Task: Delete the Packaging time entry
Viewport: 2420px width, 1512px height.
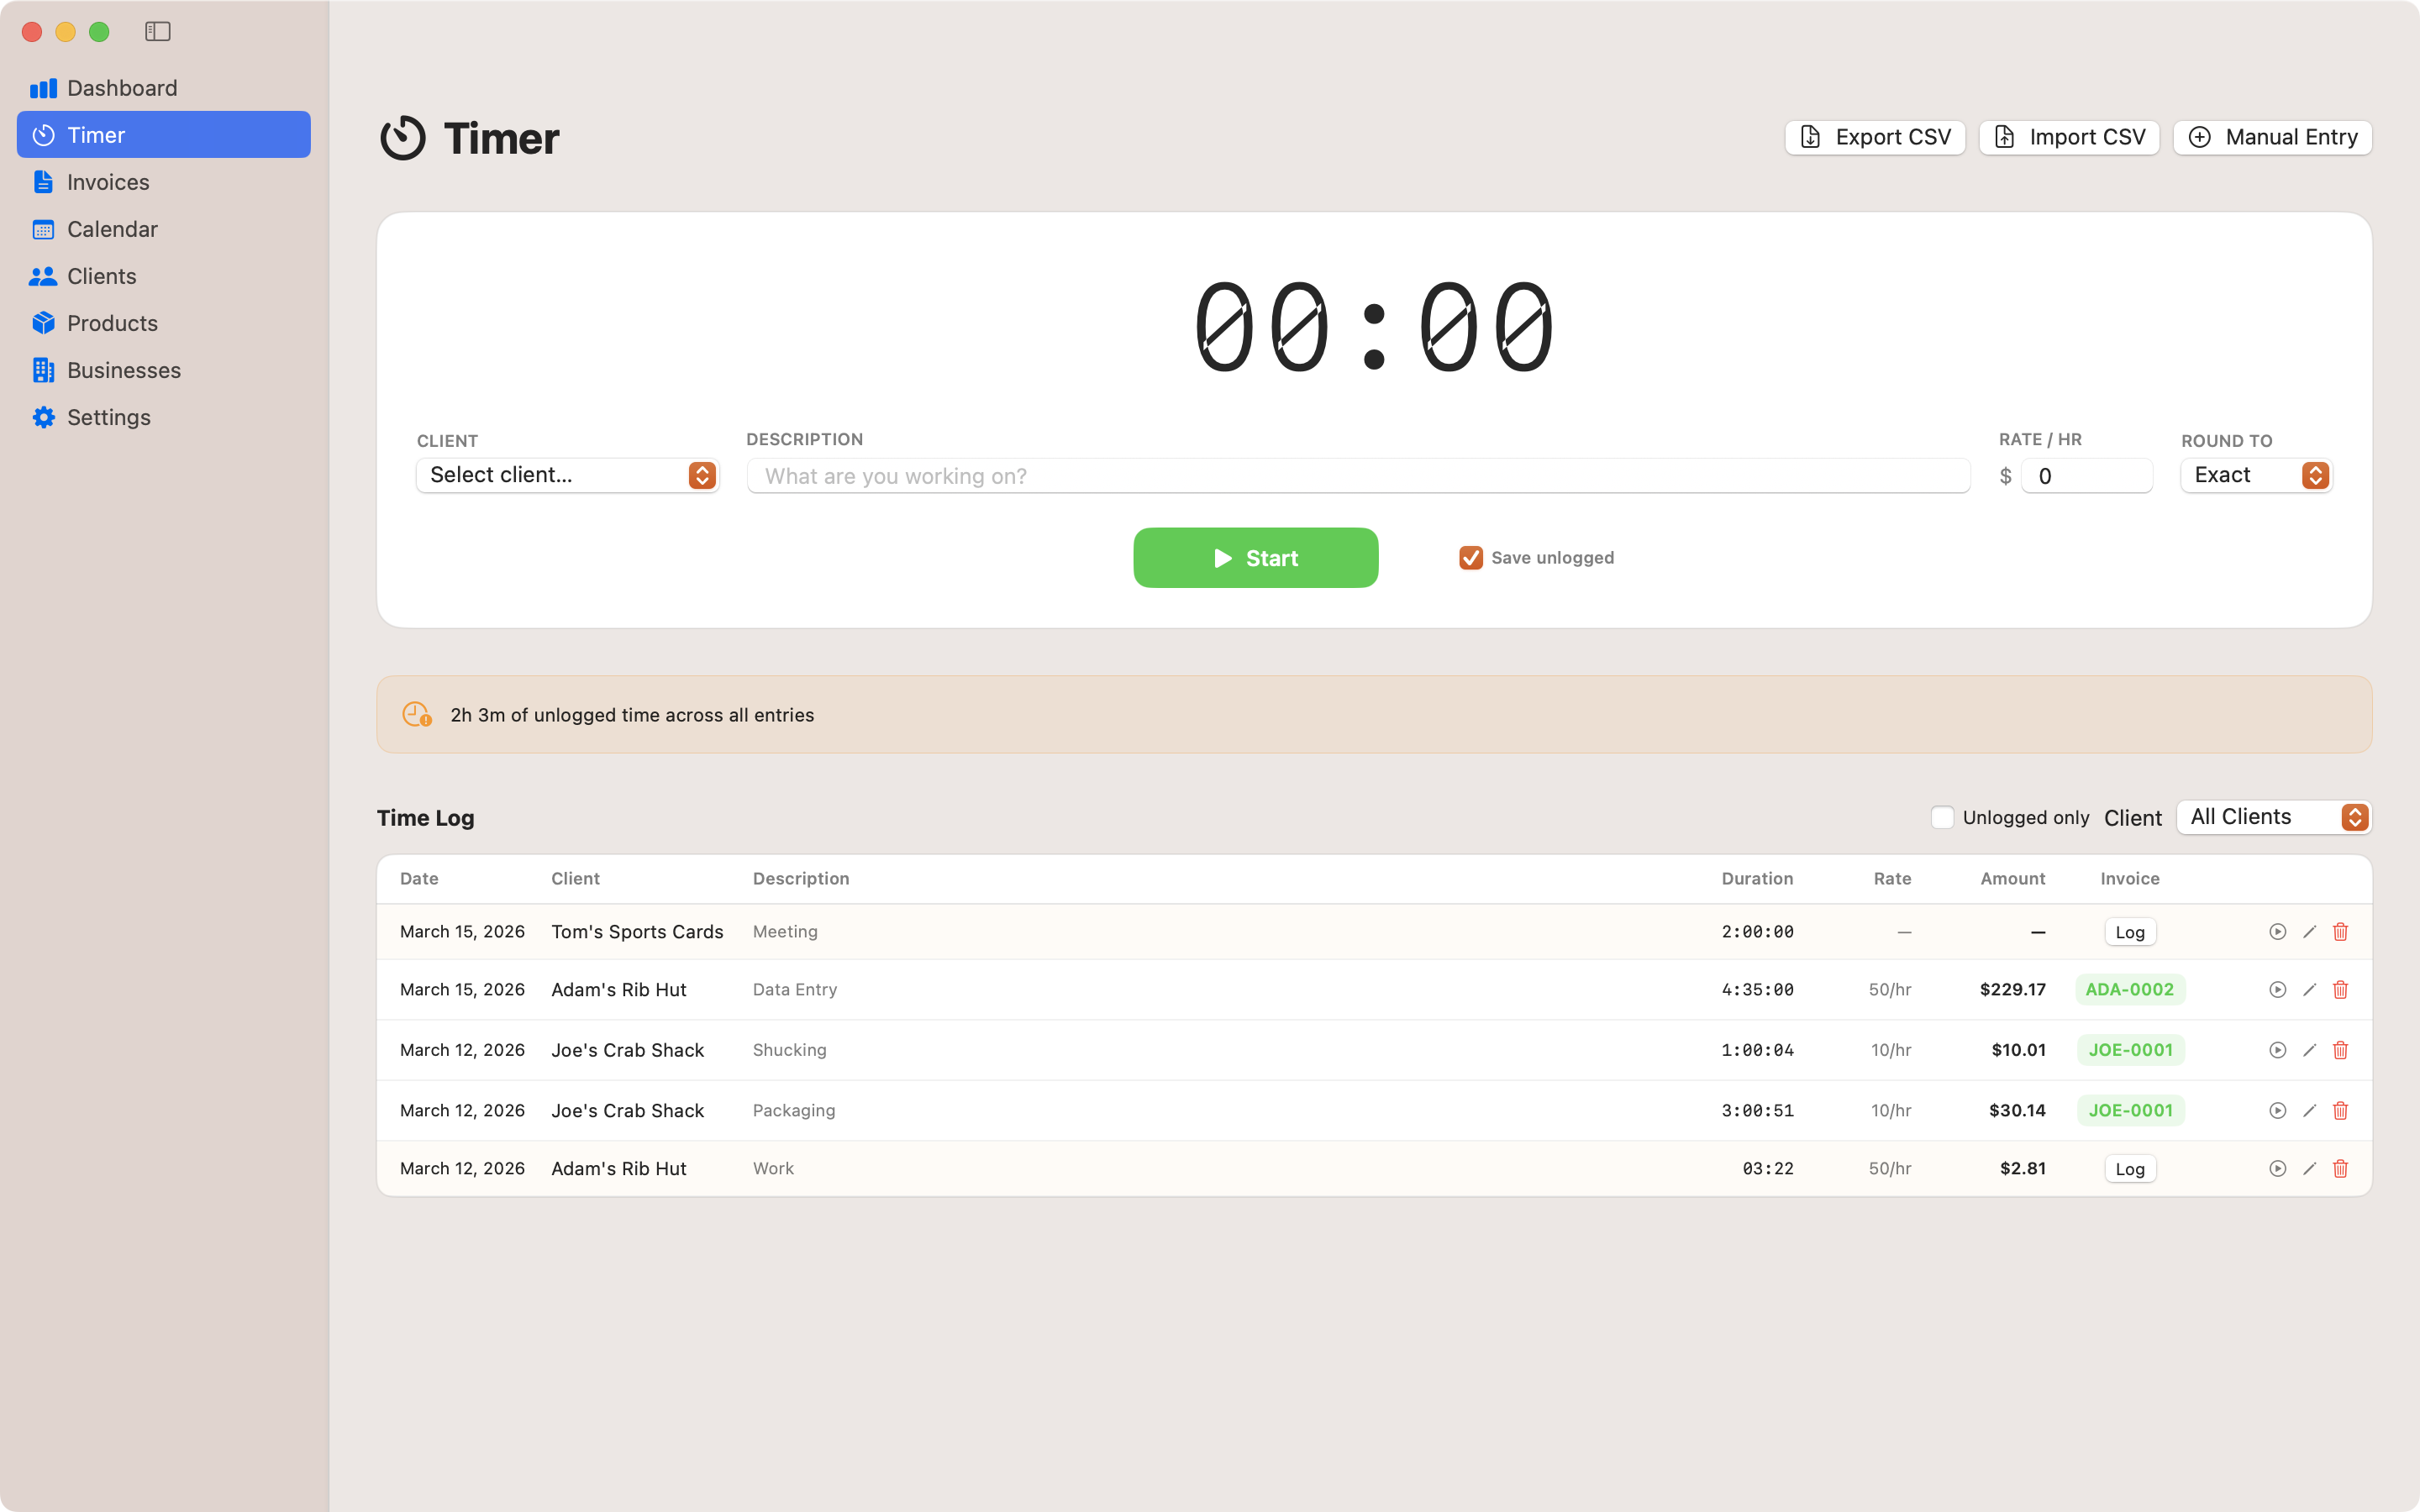Action: [2340, 1111]
